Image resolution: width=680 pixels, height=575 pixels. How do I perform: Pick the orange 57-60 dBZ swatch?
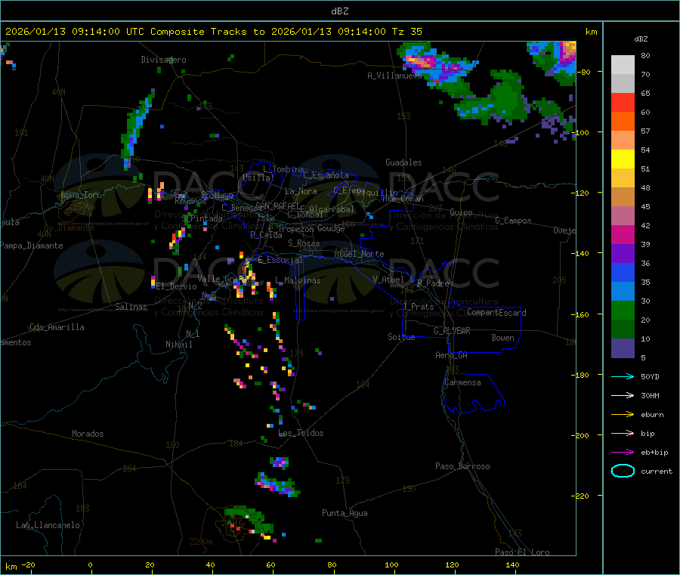click(623, 122)
